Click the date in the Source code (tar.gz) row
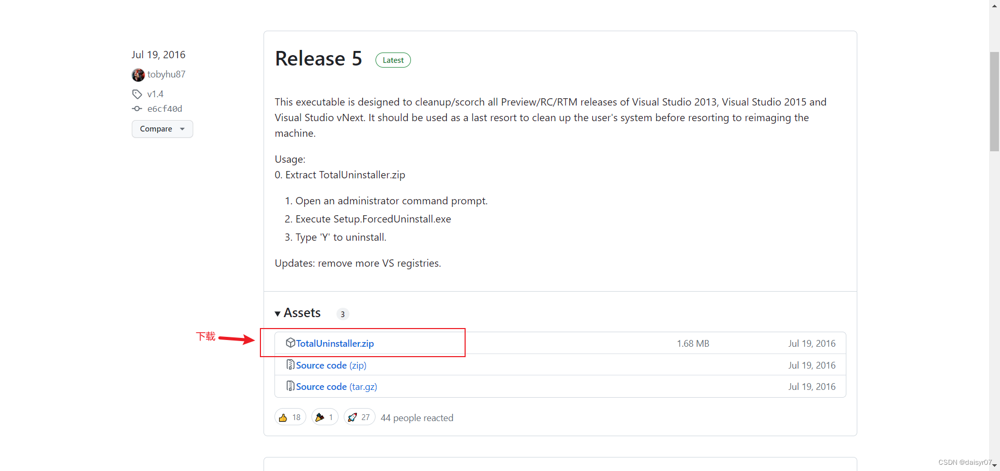The width and height of the screenshot is (1000, 471). point(811,387)
